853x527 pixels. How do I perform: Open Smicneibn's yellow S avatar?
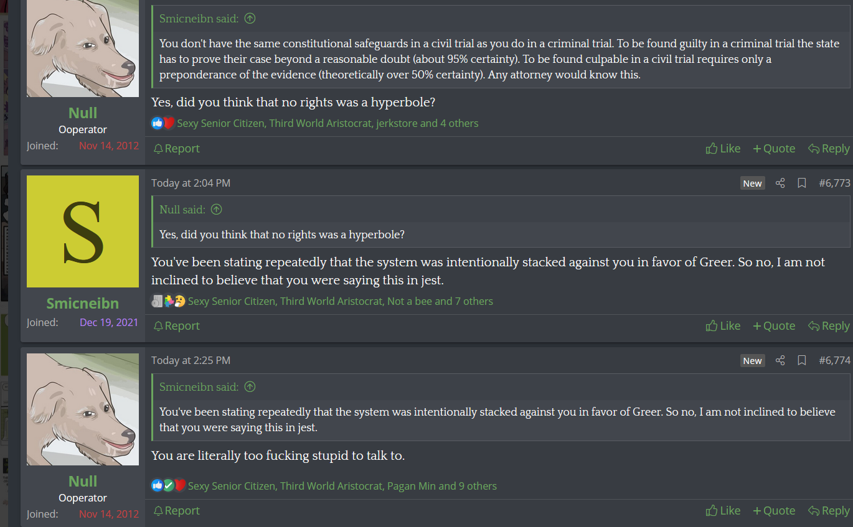coord(83,231)
